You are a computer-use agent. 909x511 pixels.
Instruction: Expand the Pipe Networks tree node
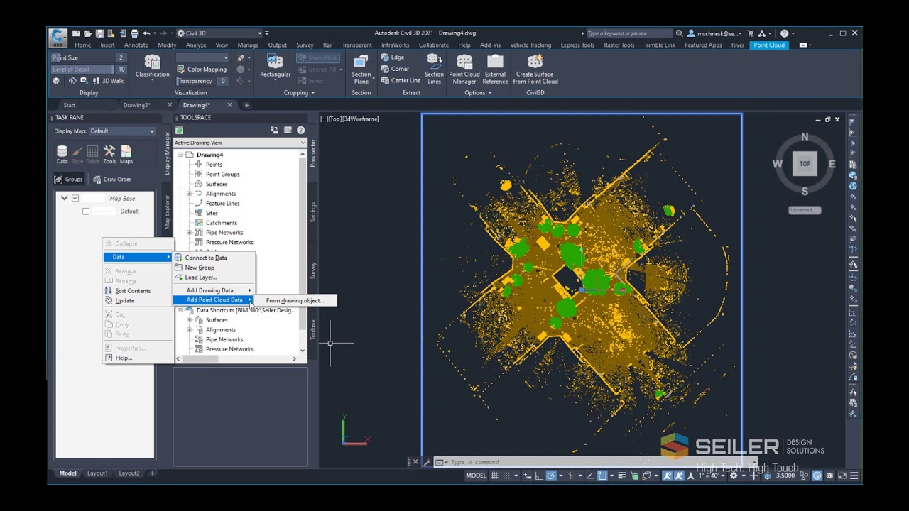click(190, 233)
